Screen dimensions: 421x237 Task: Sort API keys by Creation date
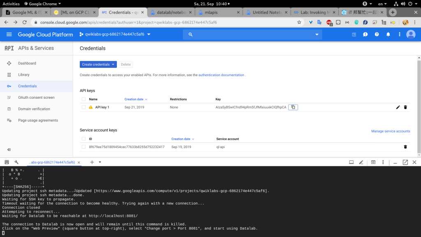(x=136, y=99)
